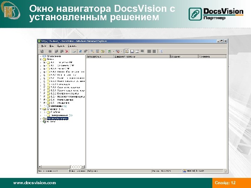Select the 8.5 Улучшения folder
The width and height of the screenshot is (251, 188).
point(60,103)
